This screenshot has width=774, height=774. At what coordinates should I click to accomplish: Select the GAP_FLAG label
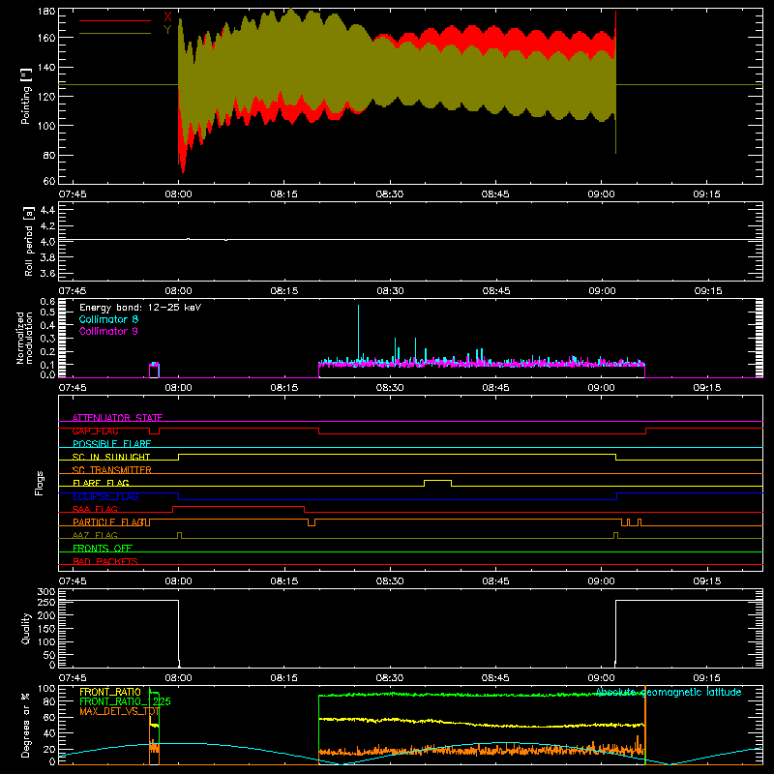tap(95, 431)
